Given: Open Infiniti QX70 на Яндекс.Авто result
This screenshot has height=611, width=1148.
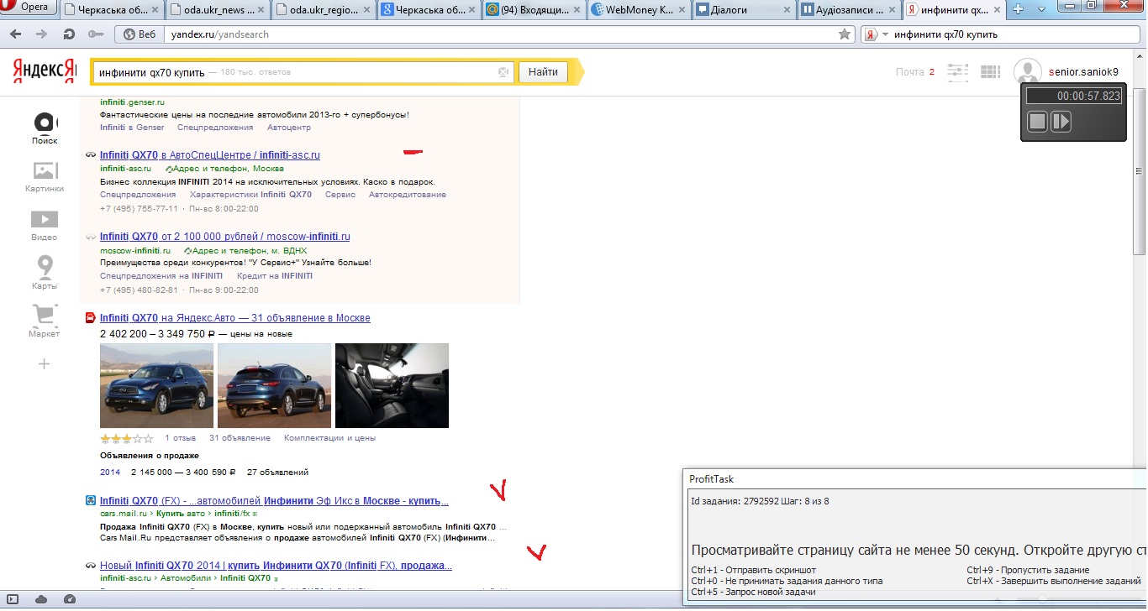Looking at the screenshot, I should 235,318.
